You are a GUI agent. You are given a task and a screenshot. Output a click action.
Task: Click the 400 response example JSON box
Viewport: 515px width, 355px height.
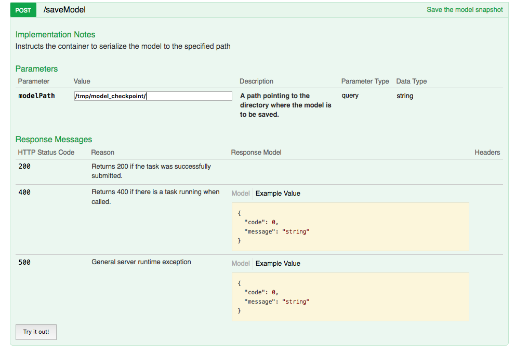[350, 227]
